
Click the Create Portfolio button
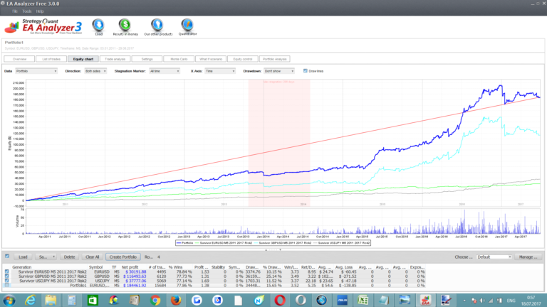coord(123,257)
